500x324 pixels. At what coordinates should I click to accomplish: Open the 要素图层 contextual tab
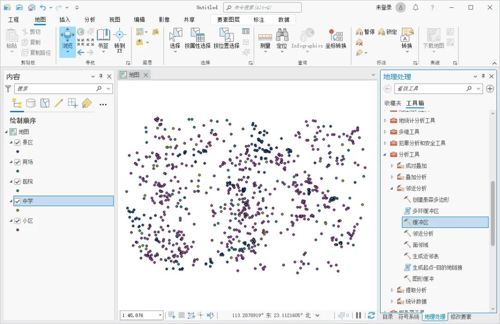[x=228, y=20]
